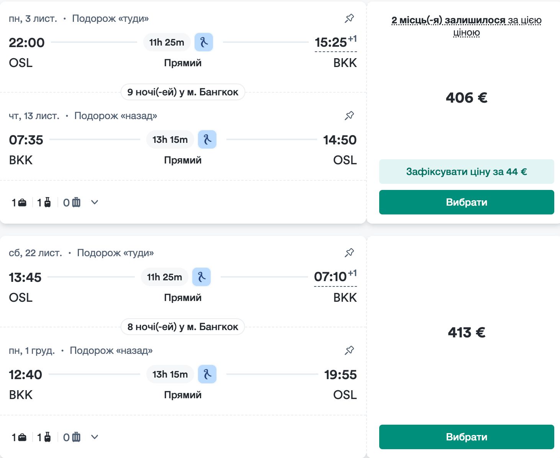Click the '9 ночі(-ей) у м. Бангкок' badge
The image size is (560, 458).
(x=183, y=92)
